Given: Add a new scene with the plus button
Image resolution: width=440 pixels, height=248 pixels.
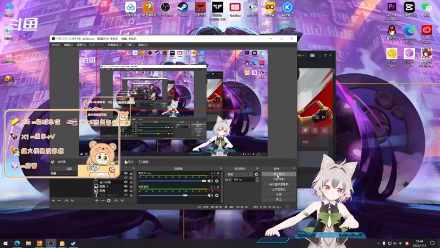Looking at the screenshot, I should click(53, 201).
